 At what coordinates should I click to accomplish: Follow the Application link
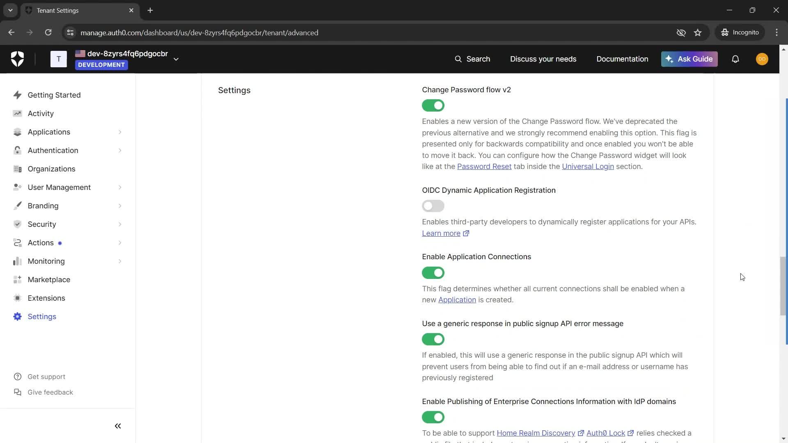coord(457,300)
